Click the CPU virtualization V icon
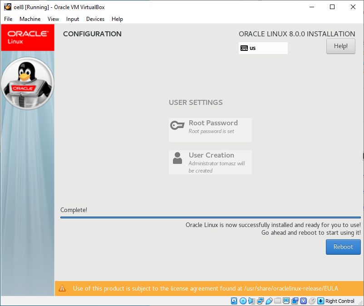Viewport: 364px width, 306px height. [x=304, y=301]
